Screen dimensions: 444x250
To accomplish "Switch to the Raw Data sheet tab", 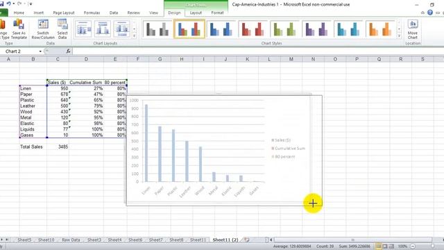I will click(x=71, y=240).
